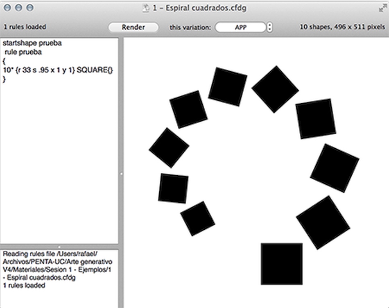The image size is (389, 308).
Task: Click the vertical divider handle between editor and canvas
Action: [x=121, y=174]
